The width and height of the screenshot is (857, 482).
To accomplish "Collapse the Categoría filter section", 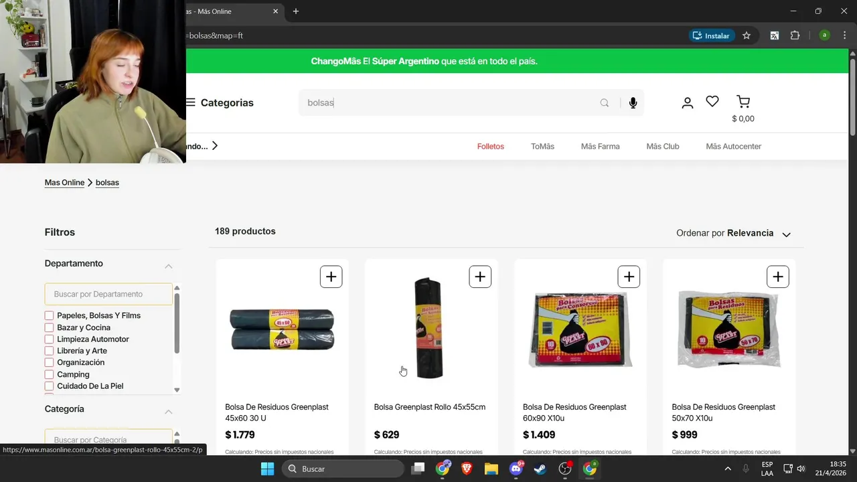I will (x=169, y=412).
